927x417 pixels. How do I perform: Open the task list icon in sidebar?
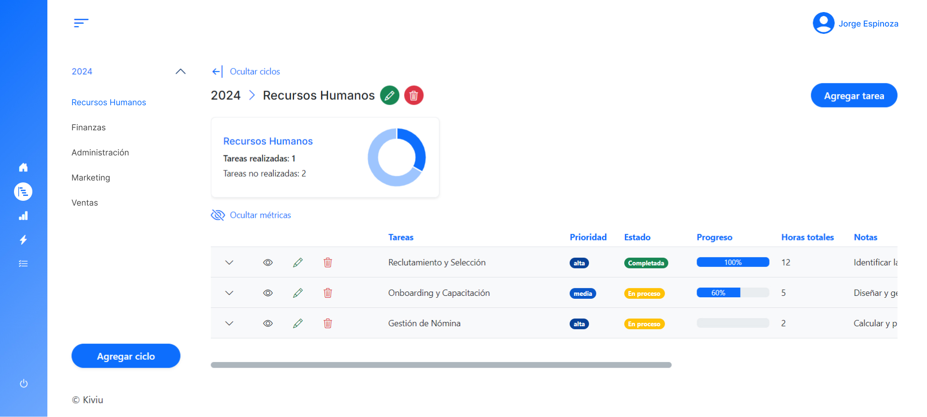coord(23,264)
